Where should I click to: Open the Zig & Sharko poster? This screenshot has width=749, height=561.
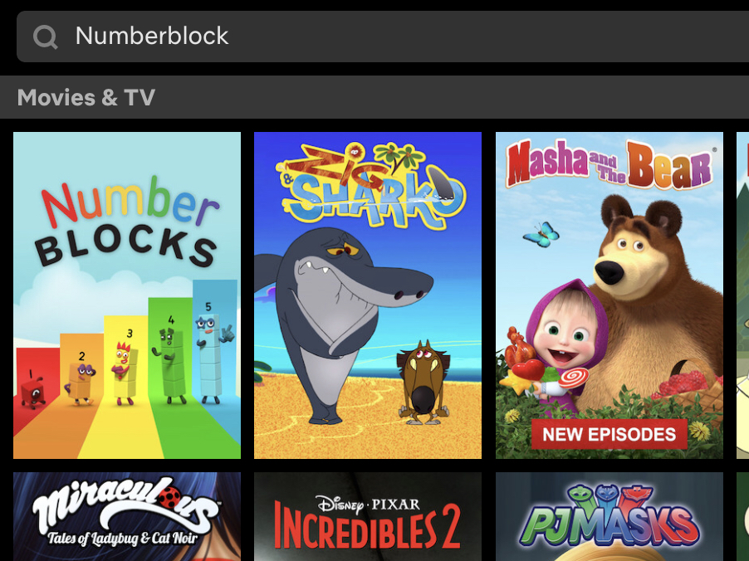tap(368, 295)
